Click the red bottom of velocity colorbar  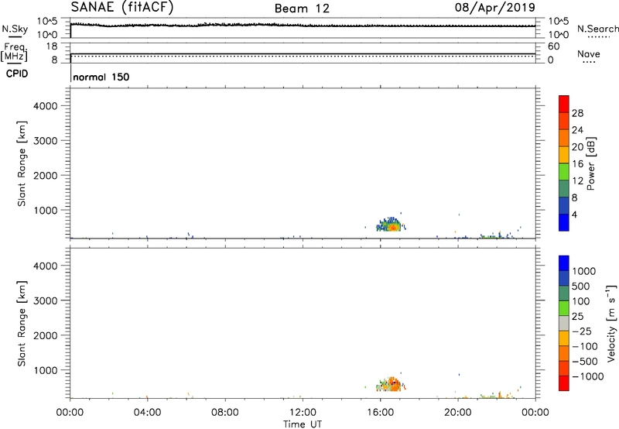point(564,383)
